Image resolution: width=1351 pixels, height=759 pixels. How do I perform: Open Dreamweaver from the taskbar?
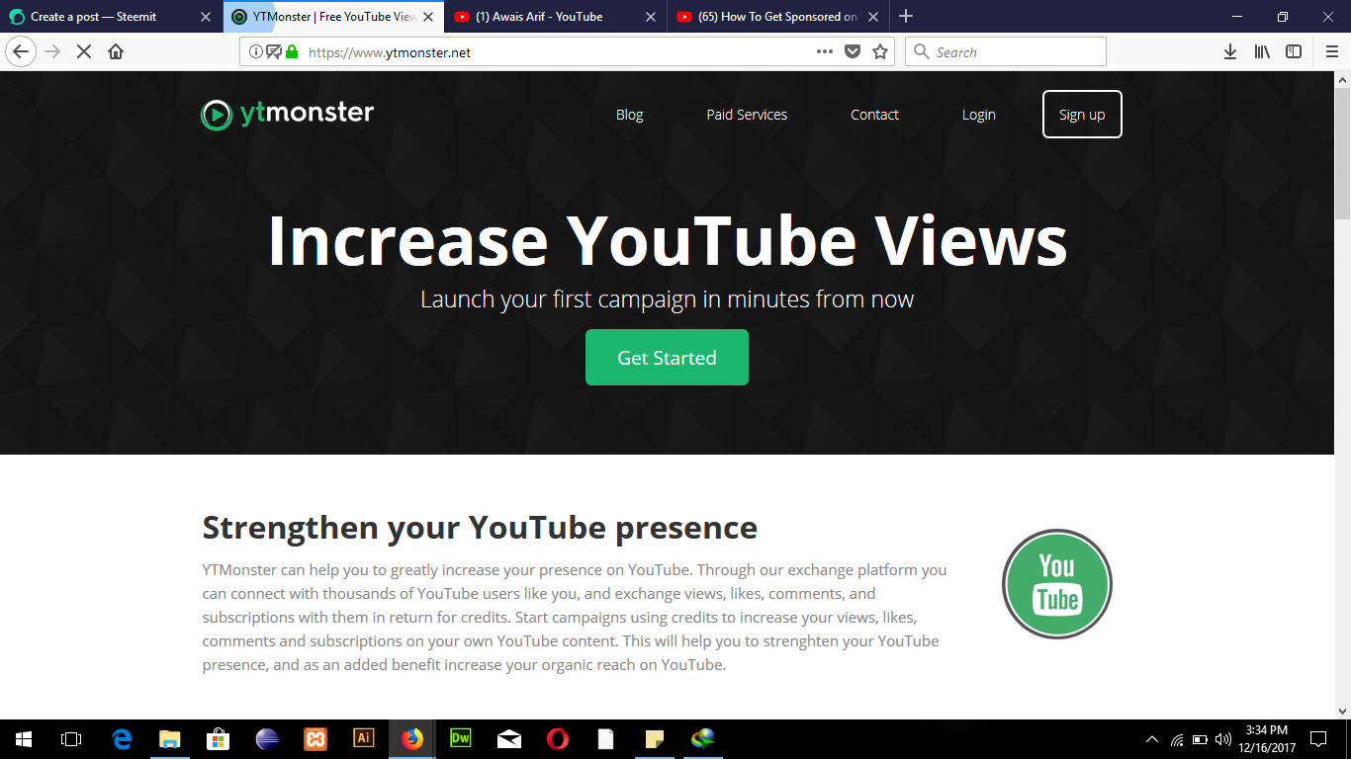pyautogui.click(x=461, y=738)
